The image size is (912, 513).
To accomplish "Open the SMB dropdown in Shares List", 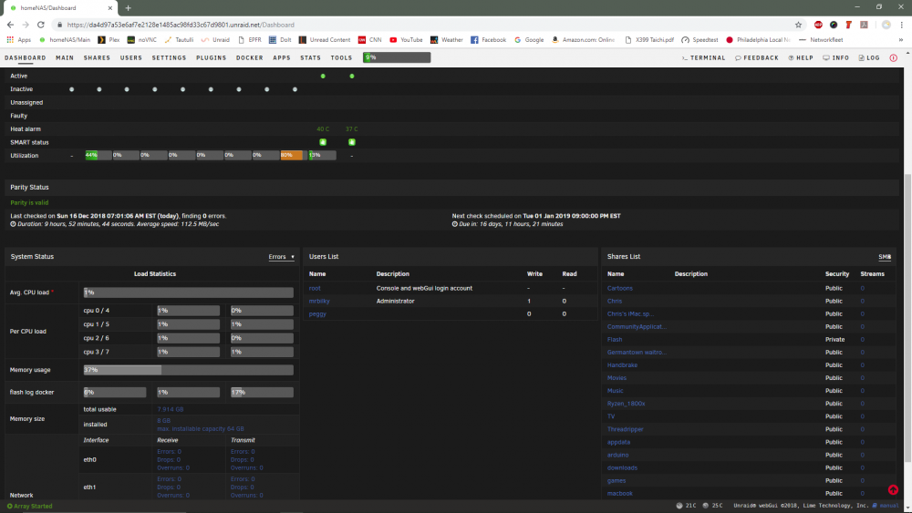I will coord(885,257).
